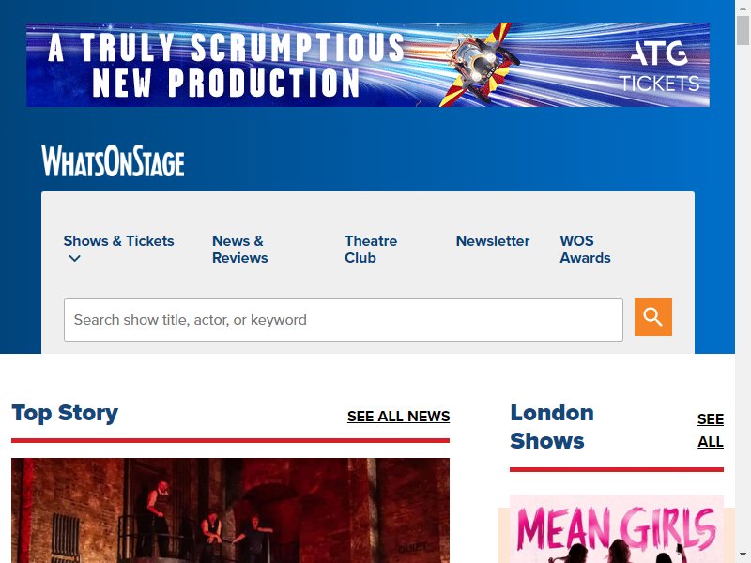Focus the show title search field
Image resolution: width=751 pixels, height=563 pixels.
click(x=344, y=320)
